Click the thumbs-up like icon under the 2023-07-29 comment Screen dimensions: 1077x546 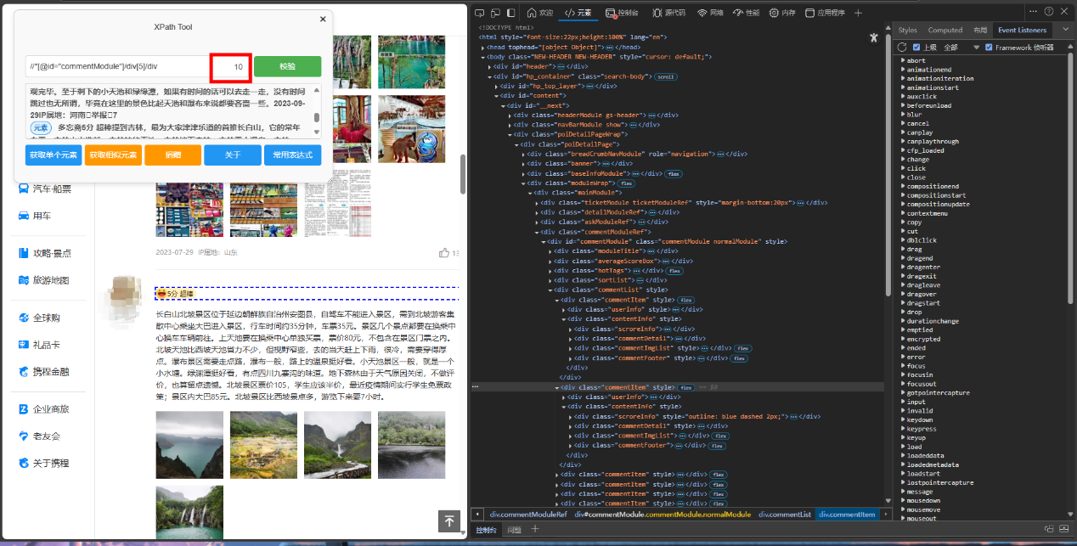443,252
